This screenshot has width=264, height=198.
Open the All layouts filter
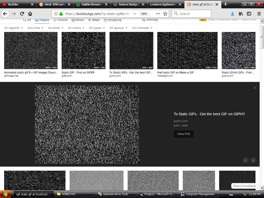click(118, 28)
